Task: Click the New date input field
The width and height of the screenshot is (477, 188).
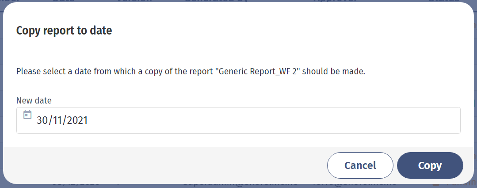Action: [238, 120]
